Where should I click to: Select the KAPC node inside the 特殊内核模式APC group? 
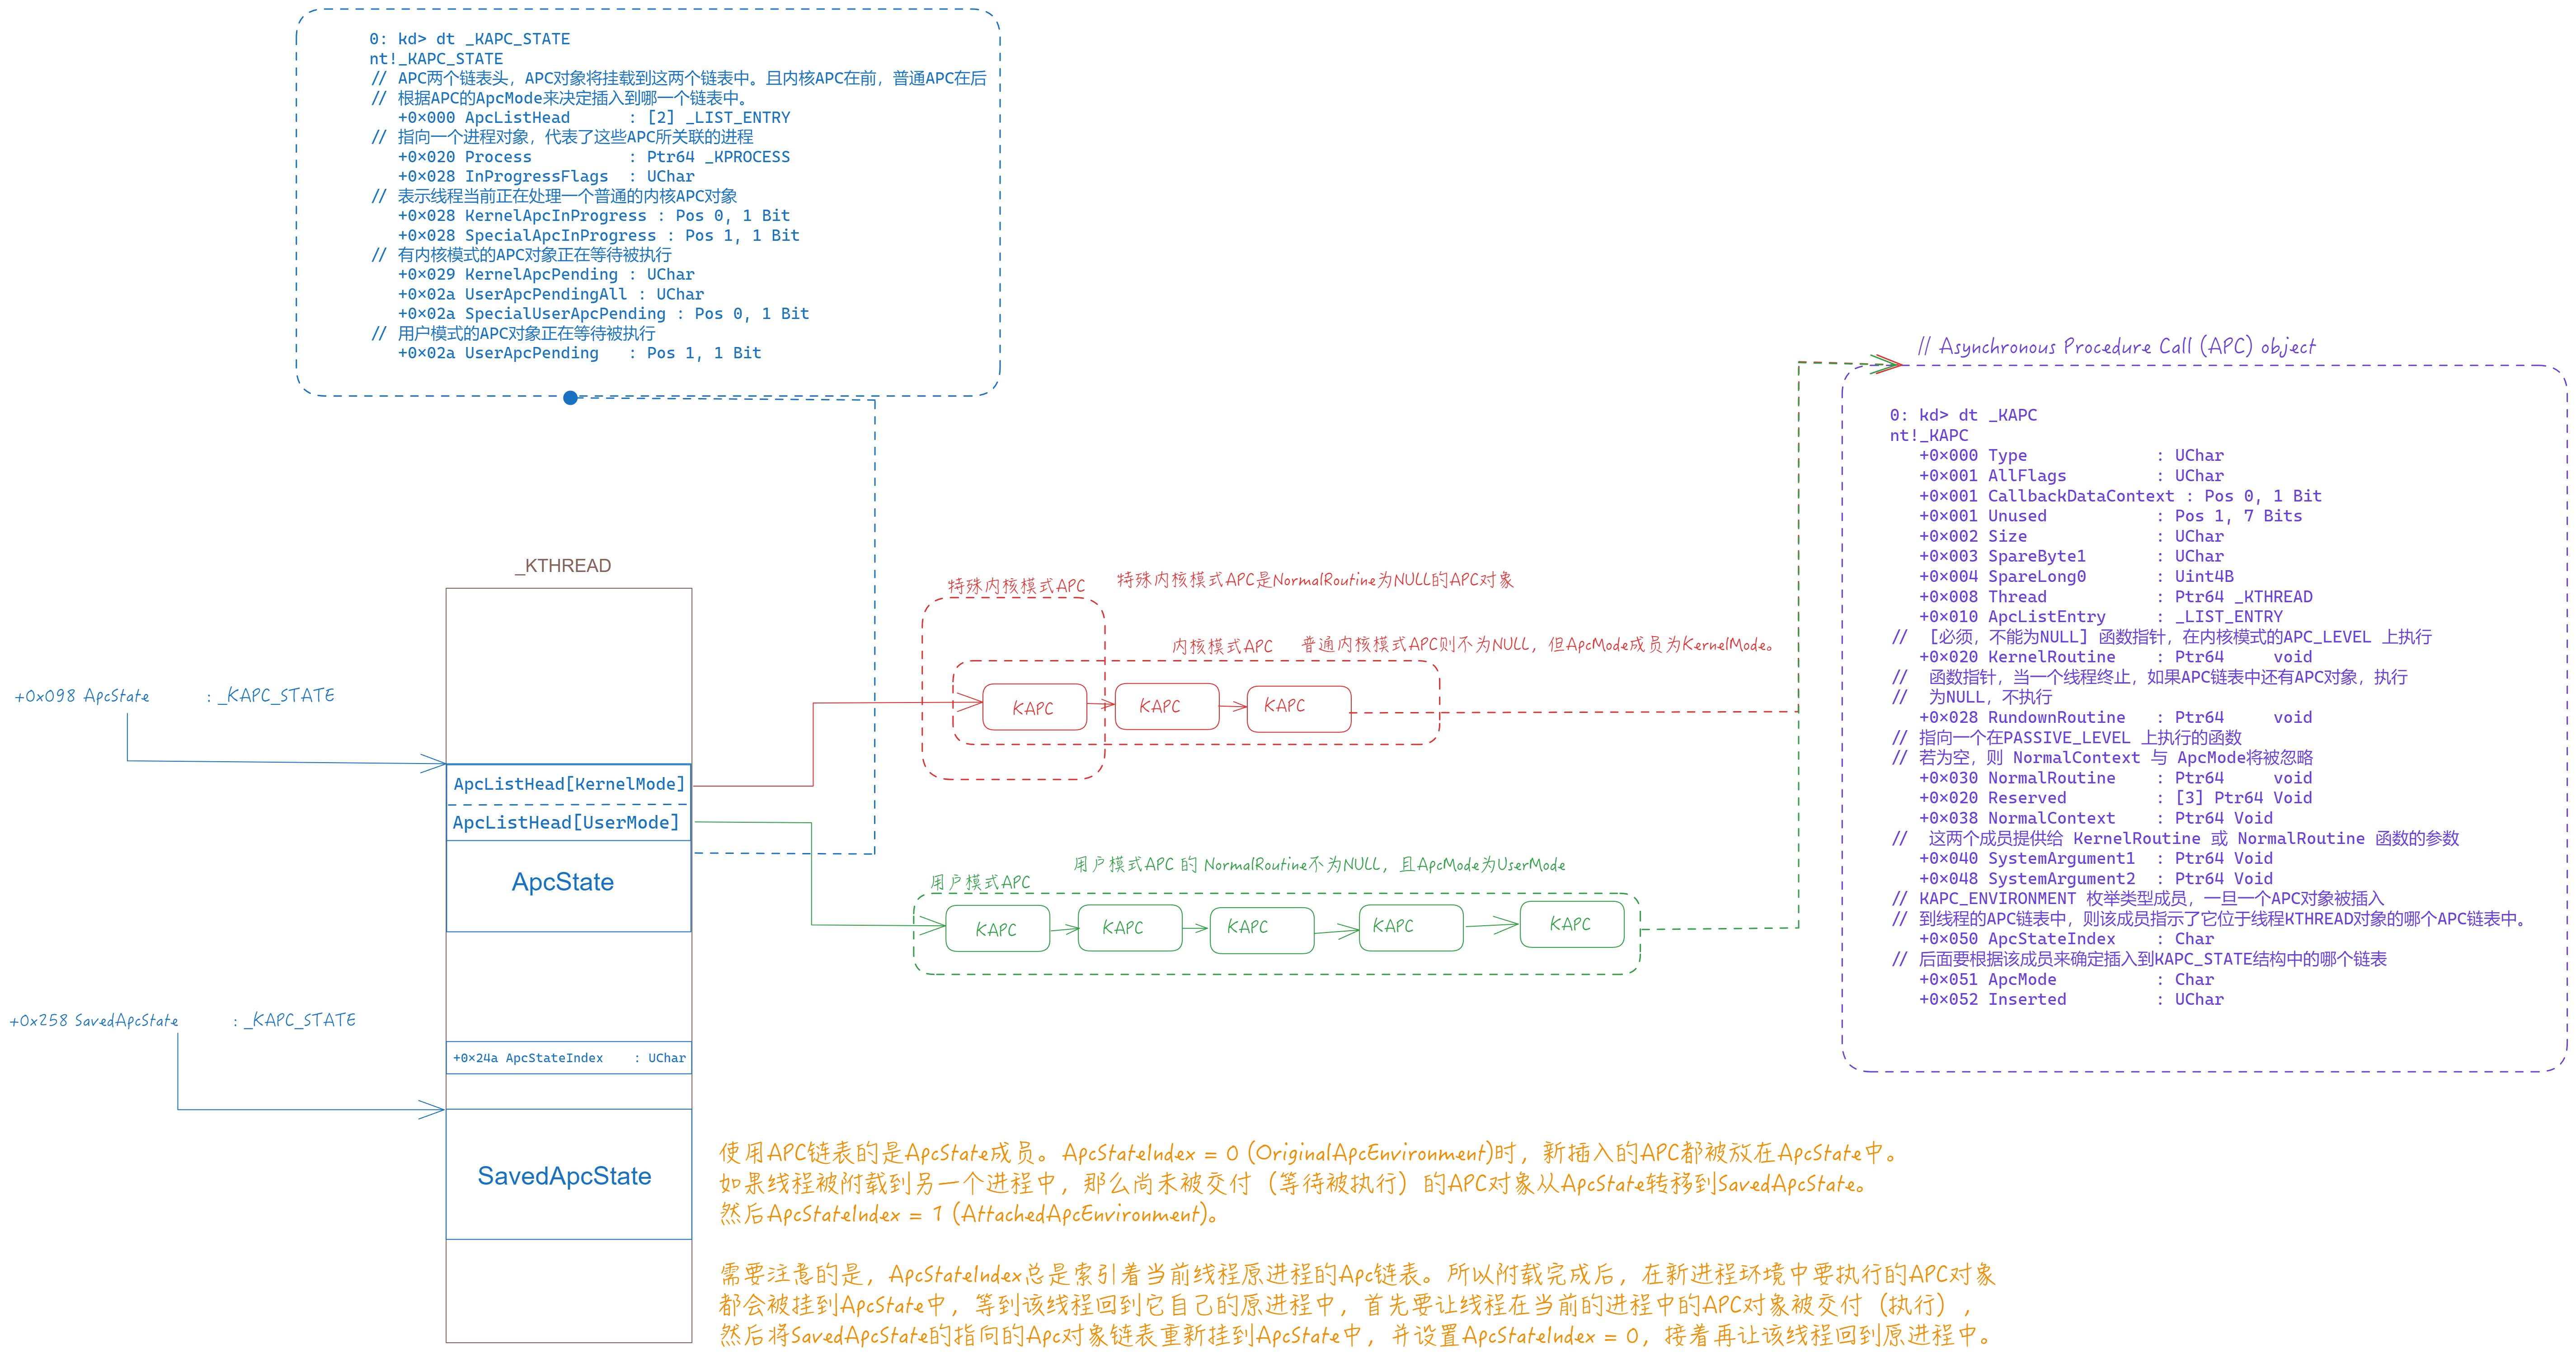1034,708
